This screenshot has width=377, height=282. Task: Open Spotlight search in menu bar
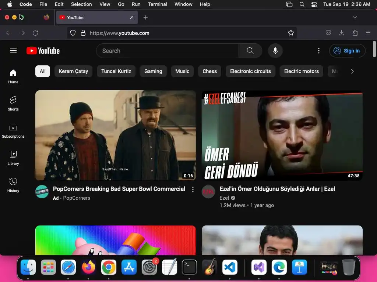(302, 4)
